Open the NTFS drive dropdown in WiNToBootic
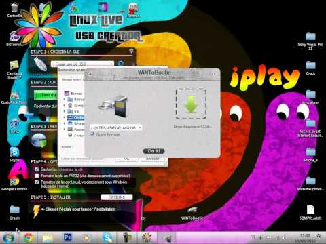The height and width of the screenshot is (244, 326). coord(116,127)
